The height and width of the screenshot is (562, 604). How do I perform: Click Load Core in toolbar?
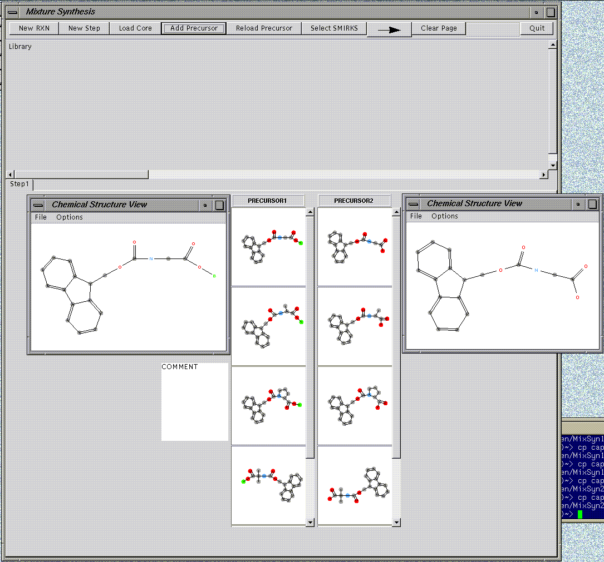coord(135,28)
